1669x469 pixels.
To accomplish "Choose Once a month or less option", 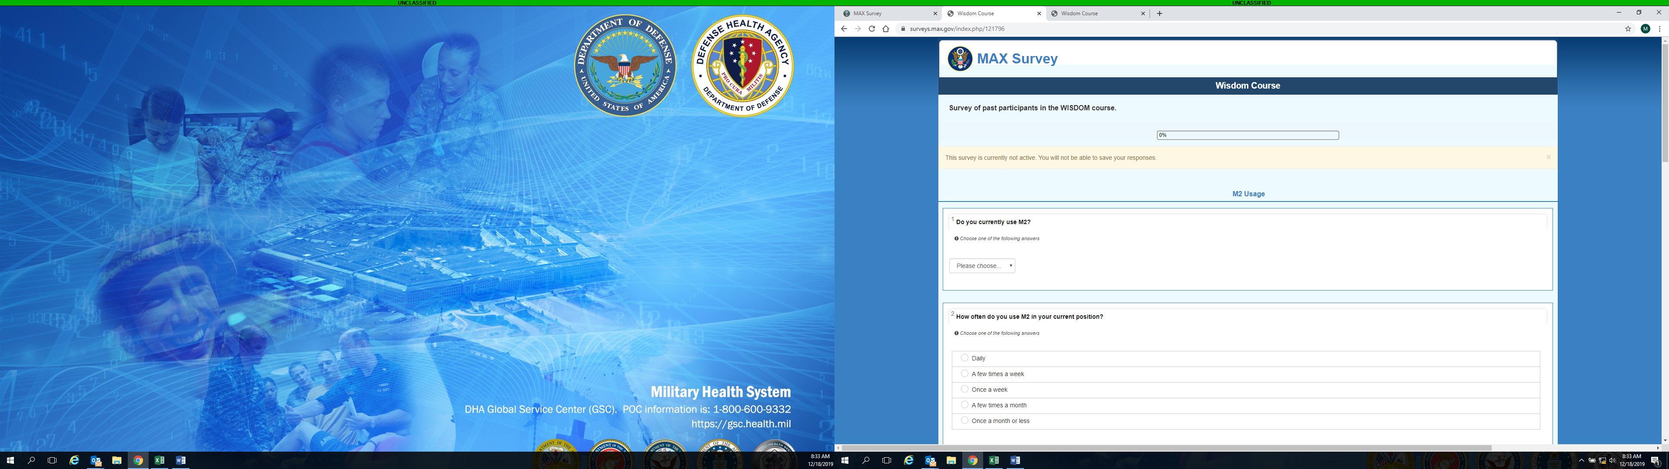I will pos(965,420).
